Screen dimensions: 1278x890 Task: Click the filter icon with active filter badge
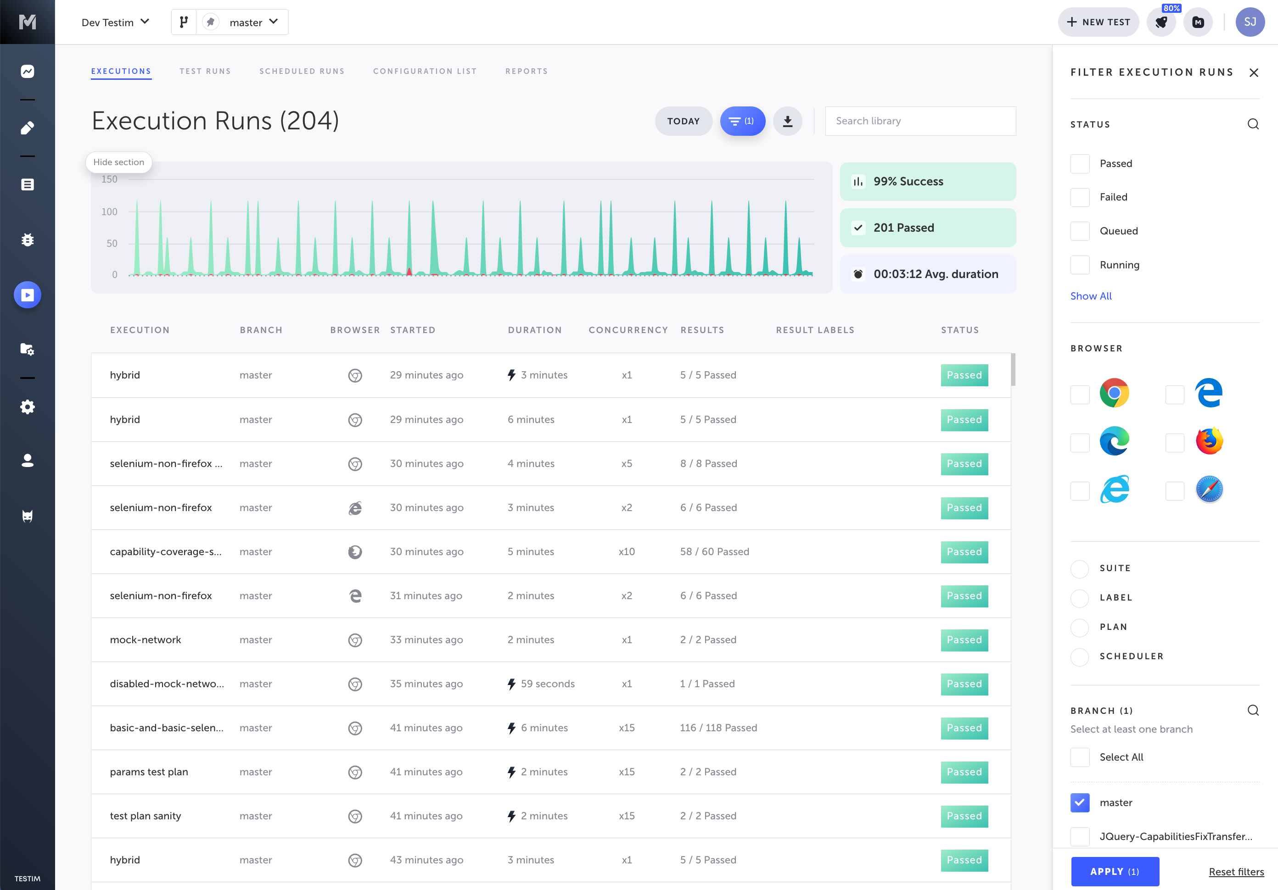[x=741, y=120]
